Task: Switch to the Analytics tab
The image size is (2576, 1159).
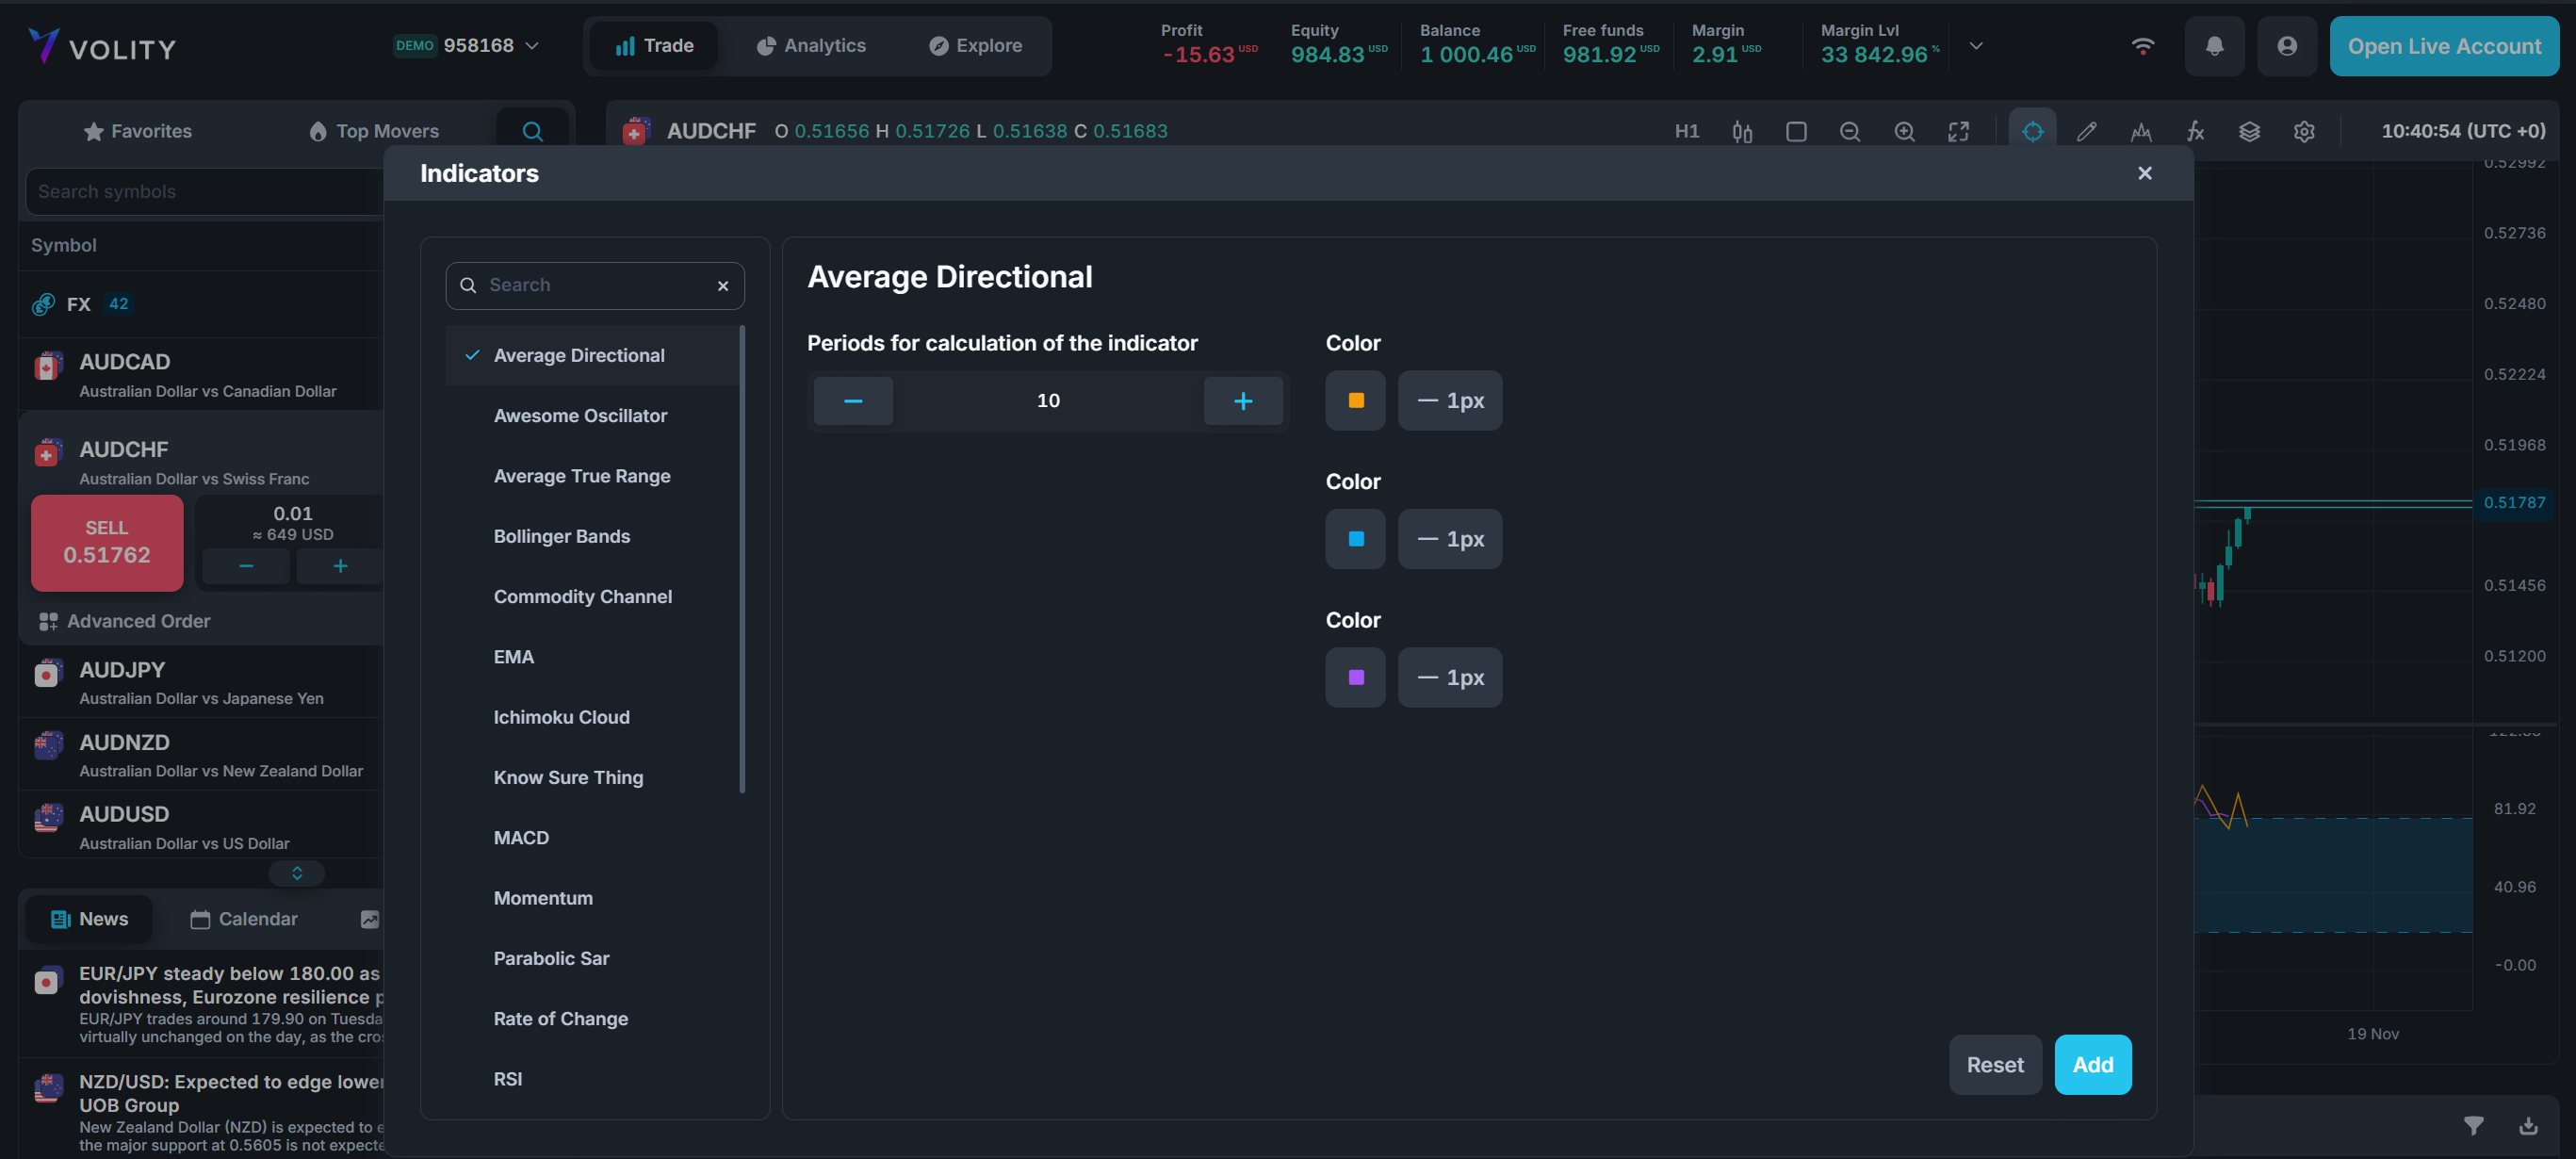Action: [811, 46]
